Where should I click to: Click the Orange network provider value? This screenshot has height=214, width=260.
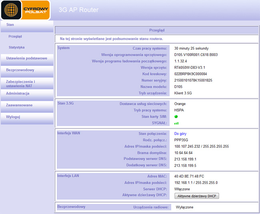[x=180, y=104]
